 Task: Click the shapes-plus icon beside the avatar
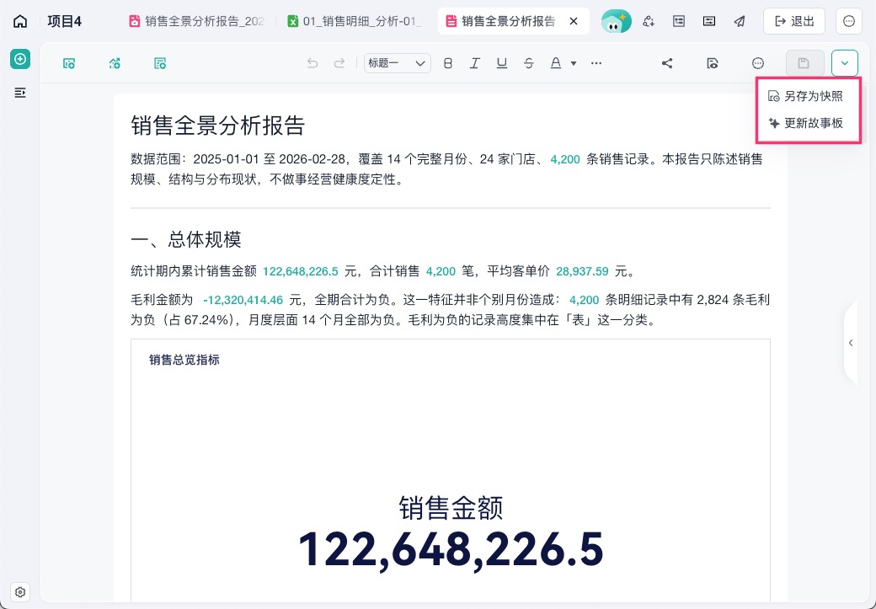pyautogui.click(x=649, y=22)
